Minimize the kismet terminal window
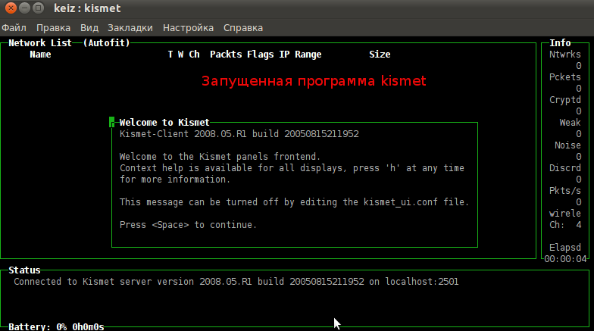This screenshot has width=594, height=331. click(x=24, y=8)
